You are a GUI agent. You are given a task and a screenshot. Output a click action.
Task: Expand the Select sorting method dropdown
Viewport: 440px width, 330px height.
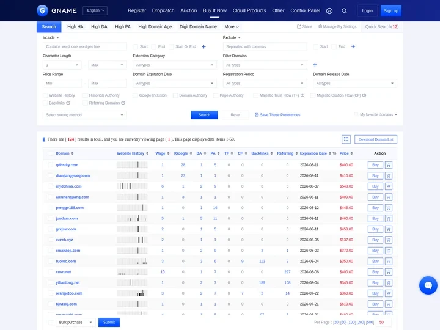tap(85, 115)
